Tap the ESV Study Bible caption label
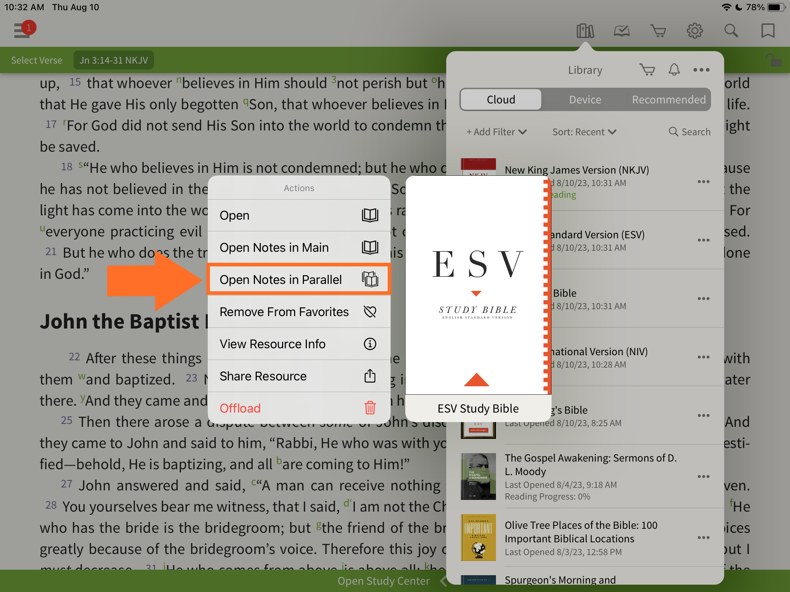The width and height of the screenshot is (790, 592). 478,409
